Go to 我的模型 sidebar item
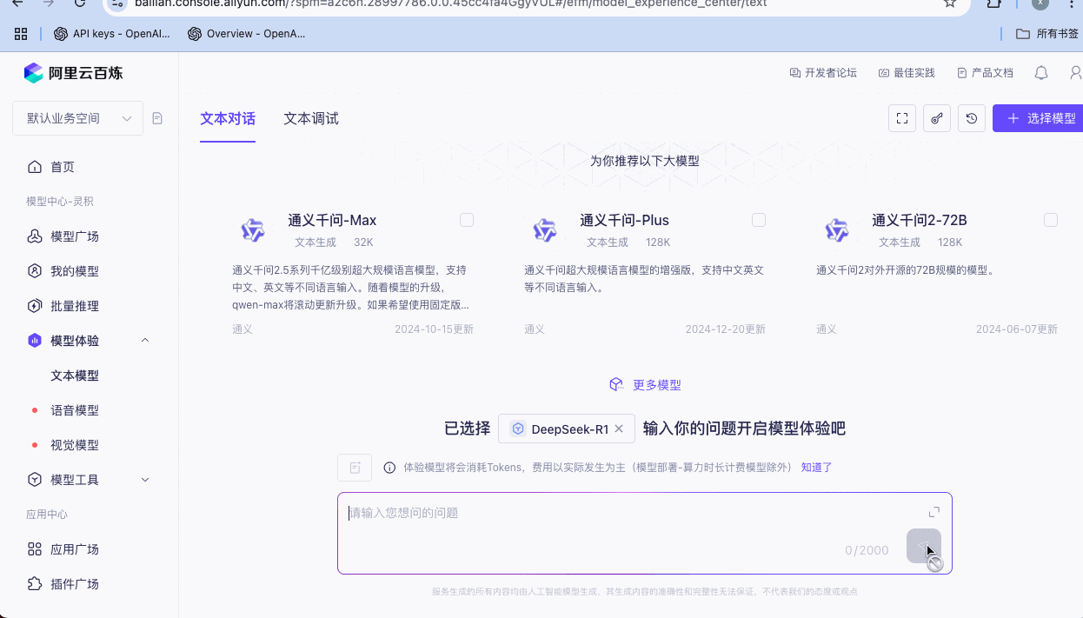This screenshot has height=618, width=1083. tap(75, 271)
